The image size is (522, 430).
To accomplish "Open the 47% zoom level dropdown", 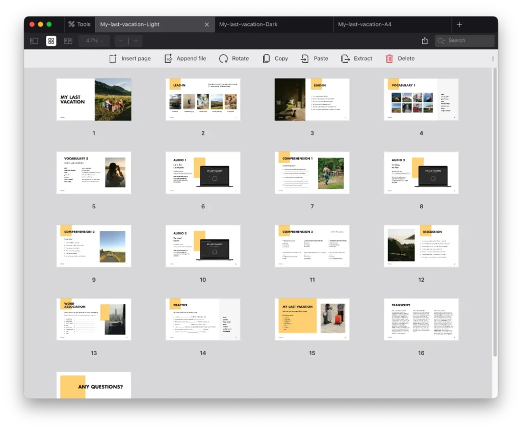I will [x=94, y=41].
